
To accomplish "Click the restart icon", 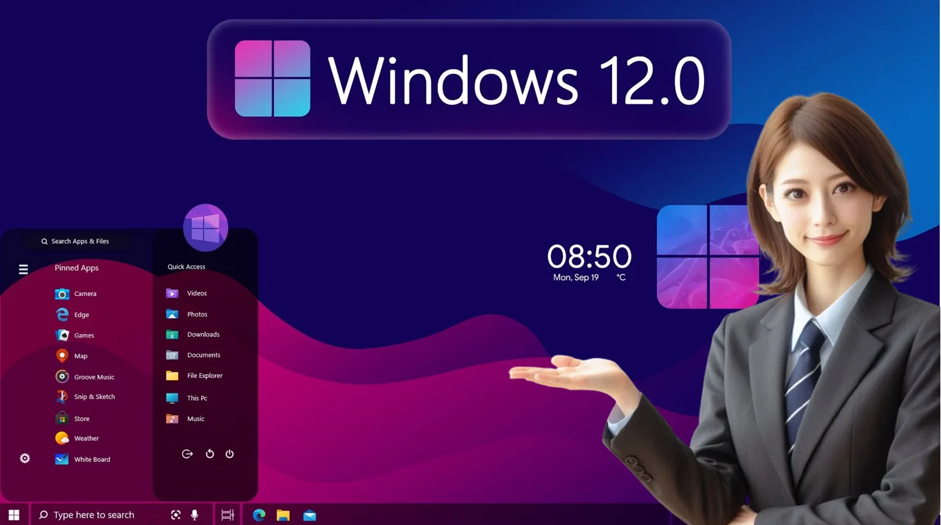I will [x=210, y=454].
